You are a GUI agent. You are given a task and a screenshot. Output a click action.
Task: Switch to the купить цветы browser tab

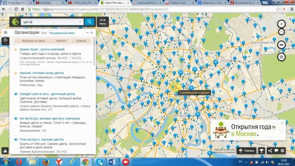[x=147, y=3]
